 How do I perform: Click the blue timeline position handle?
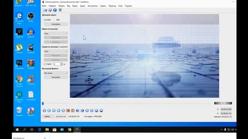(x=43, y=103)
